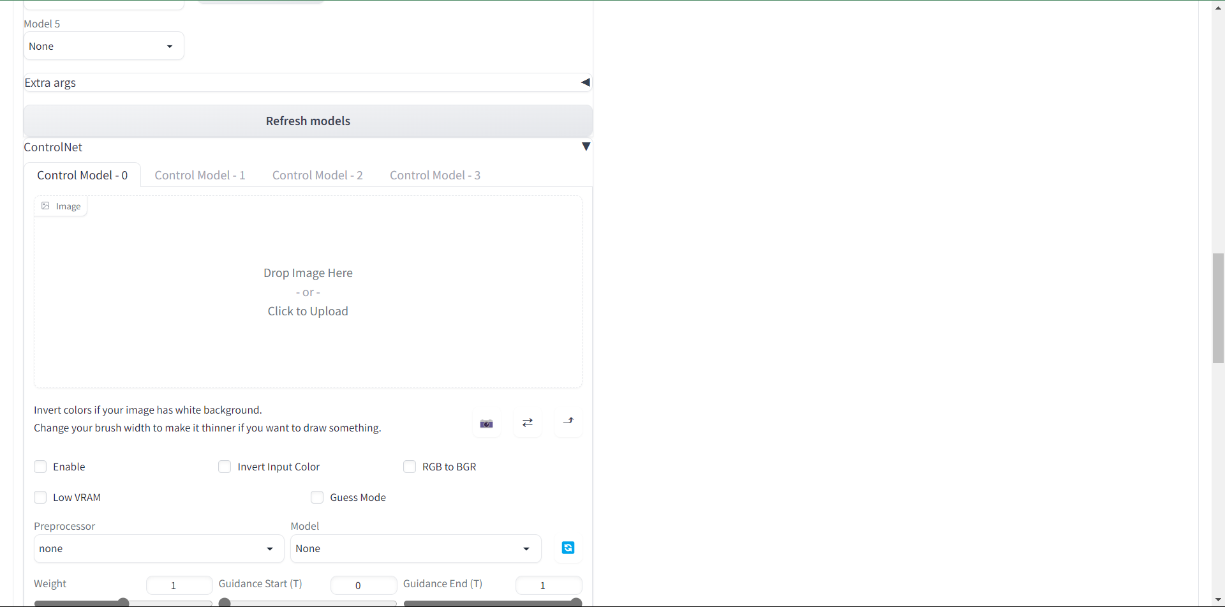Switch to Control Model - 1 tab

(200, 176)
